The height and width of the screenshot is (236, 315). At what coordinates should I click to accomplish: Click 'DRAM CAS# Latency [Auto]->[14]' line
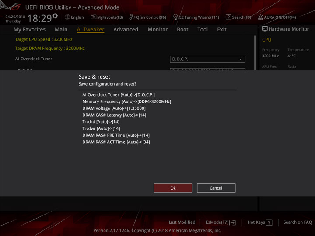point(114,115)
